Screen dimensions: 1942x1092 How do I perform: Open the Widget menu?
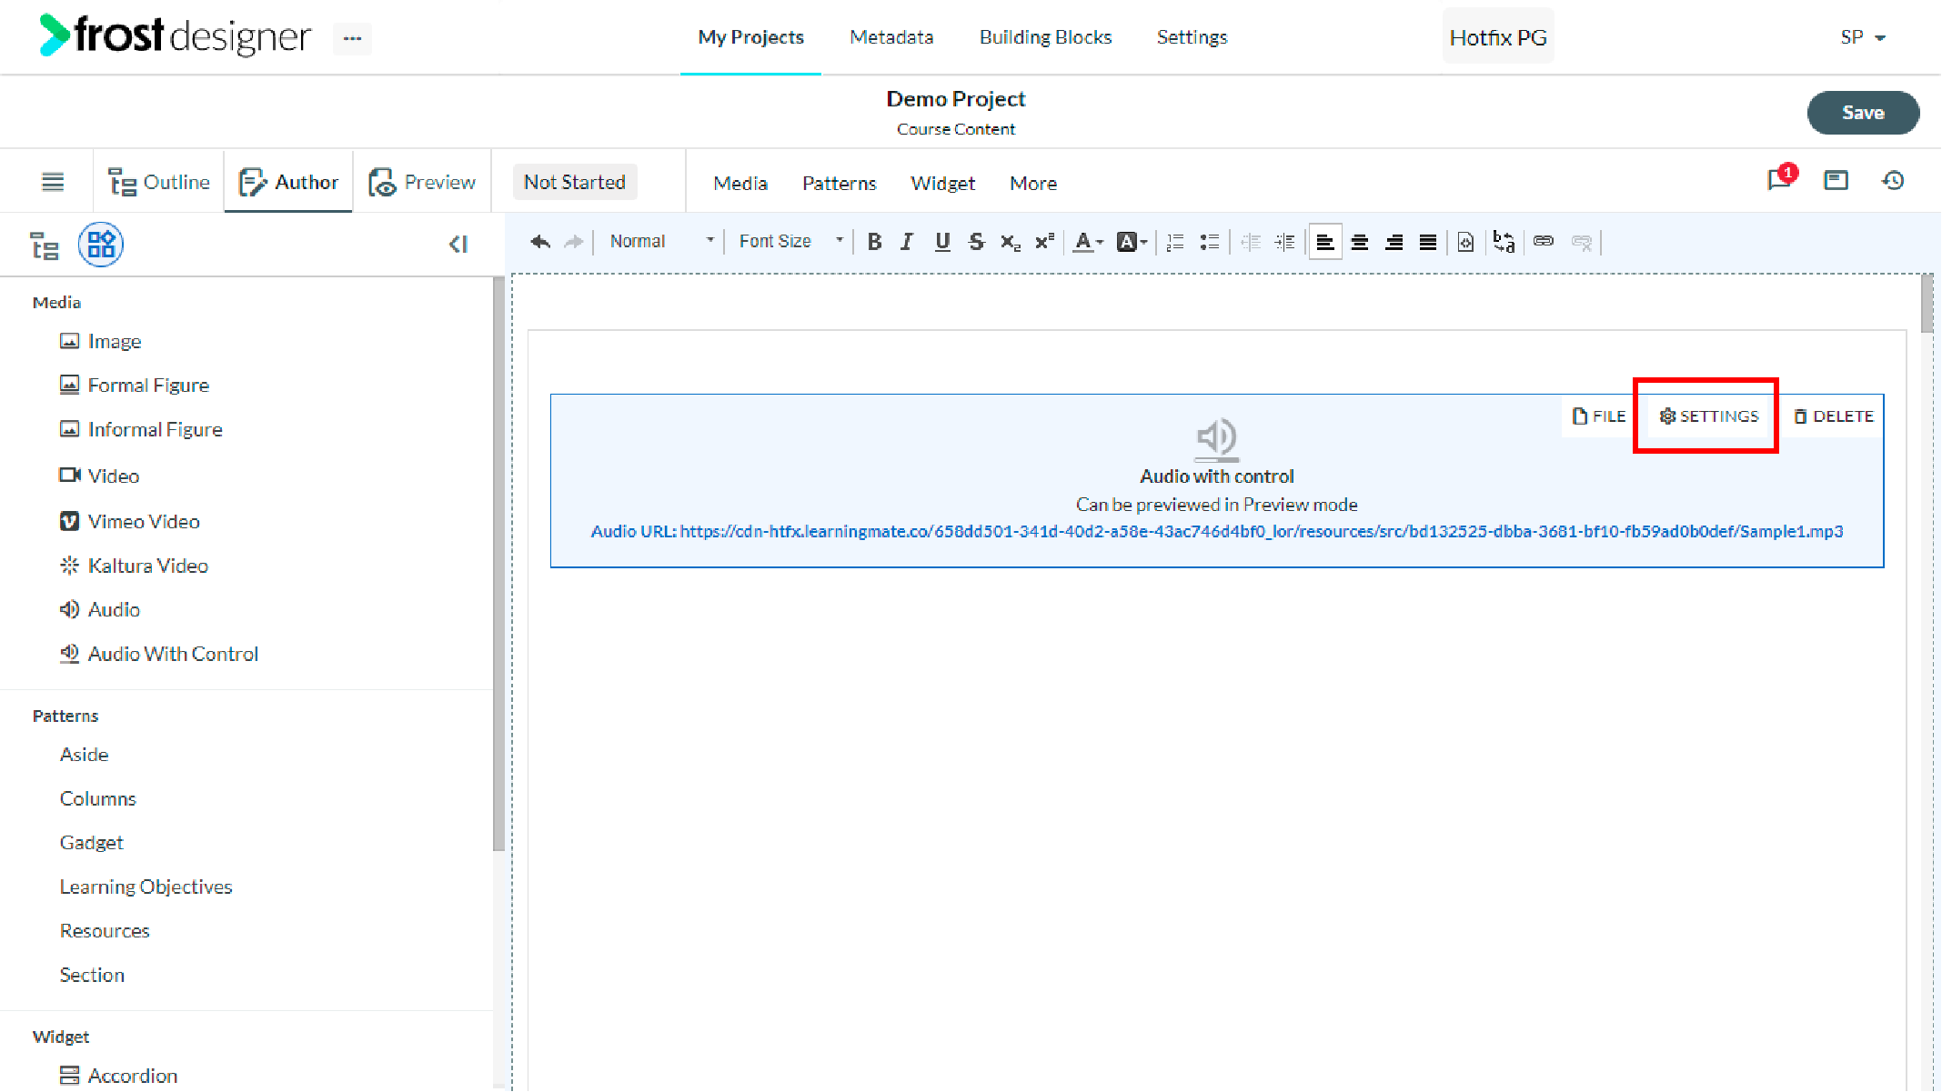pos(942,183)
